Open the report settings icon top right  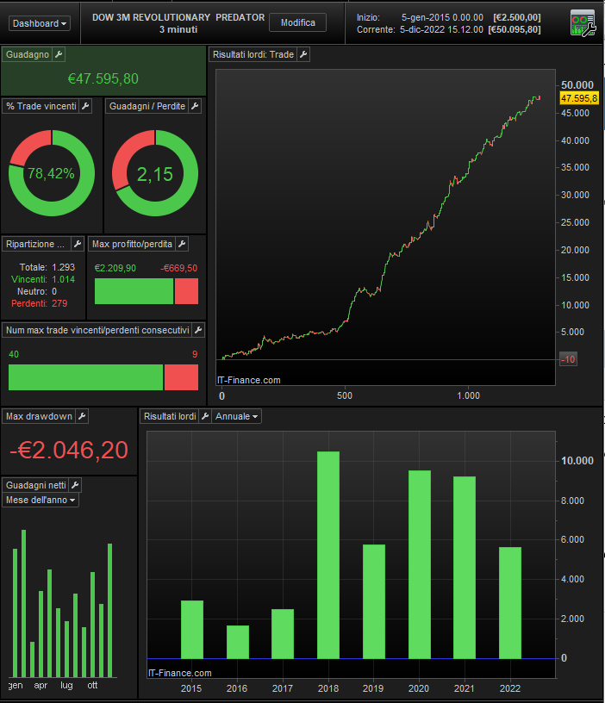[583, 23]
